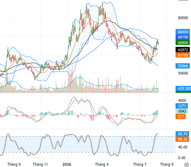Viewport: 191px width, 167px height.
Task: Click the 80000 price axis tick
Action: [x=183, y=18]
